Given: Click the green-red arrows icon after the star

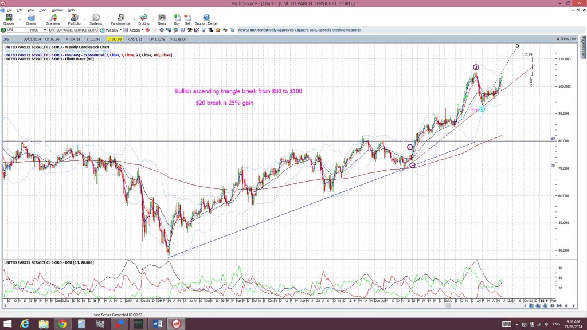Looking at the screenshot, I should [x=225, y=30].
